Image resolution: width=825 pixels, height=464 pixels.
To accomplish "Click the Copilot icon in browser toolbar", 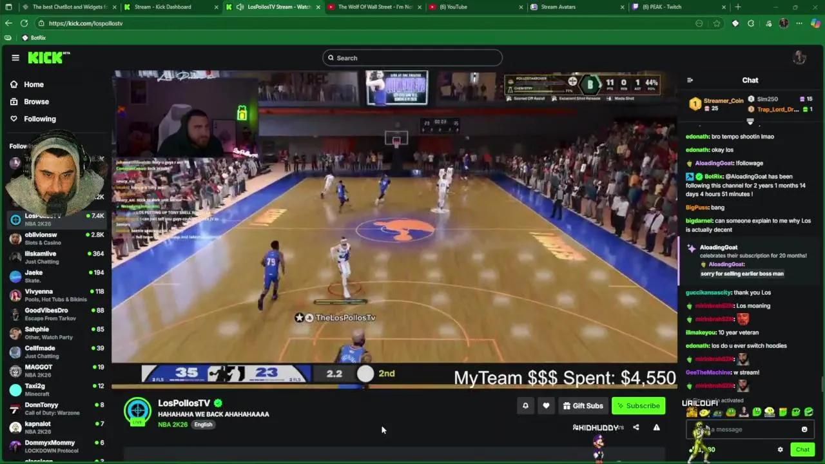I will (815, 23).
